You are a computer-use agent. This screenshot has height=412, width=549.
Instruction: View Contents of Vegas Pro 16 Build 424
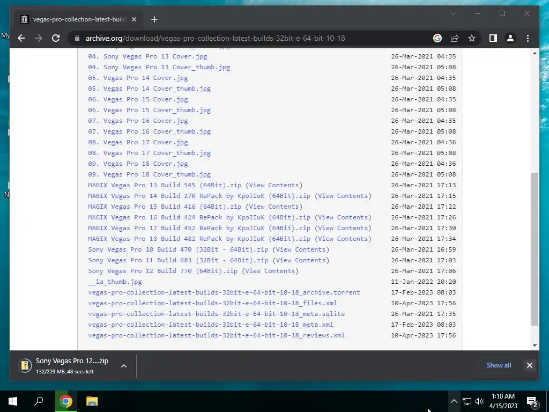(x=343, y=217)
